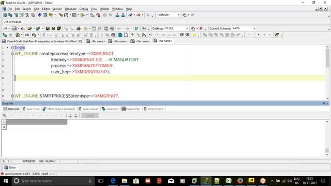The height and width of the screenshot is (186, 331).
Task: Open the Desktop PLSQL dropdown
Action: (187, 28)
